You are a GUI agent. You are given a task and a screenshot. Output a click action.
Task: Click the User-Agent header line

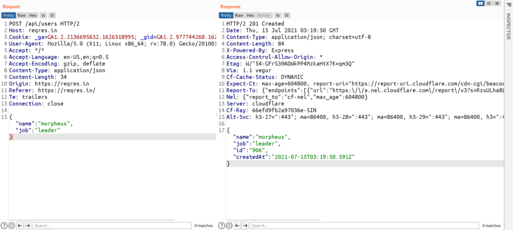[112, 43]
